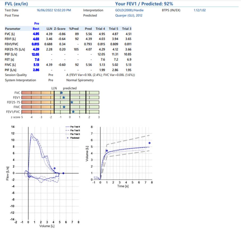Click the test date value 16/06/2022 12:02:20 PM
The image size is (241, 231).
click(x=54, y=10)
